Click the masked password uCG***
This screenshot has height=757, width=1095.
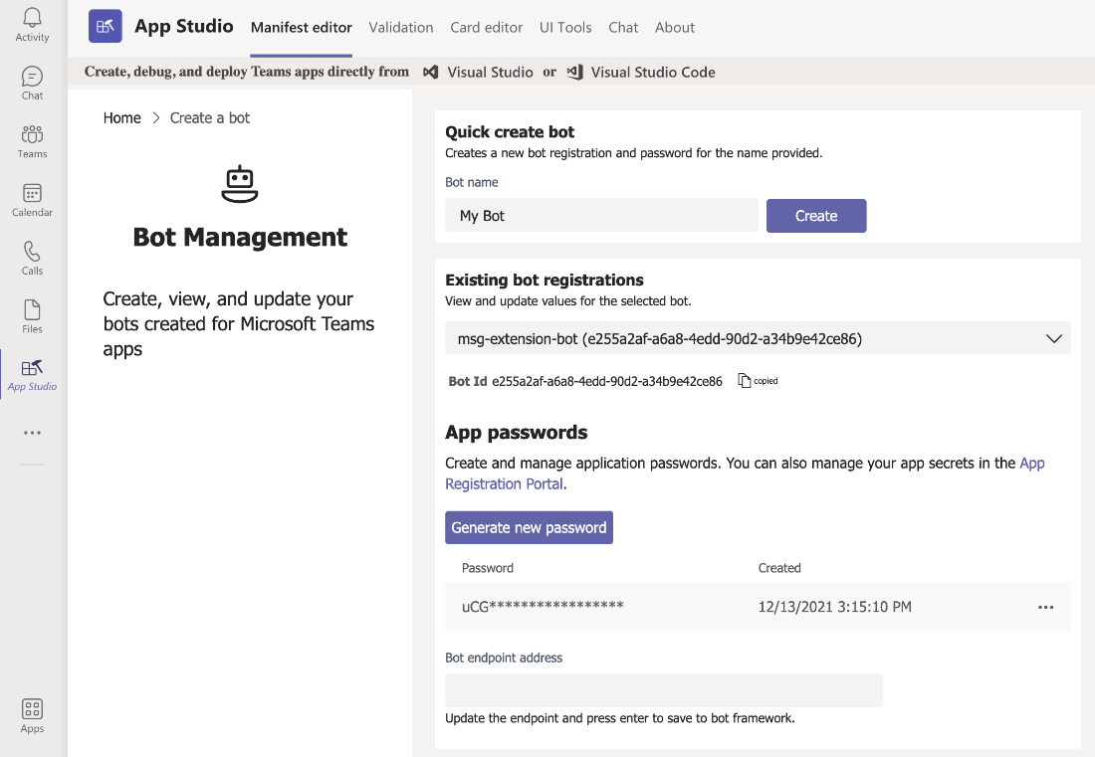click(x=543, y=607)
